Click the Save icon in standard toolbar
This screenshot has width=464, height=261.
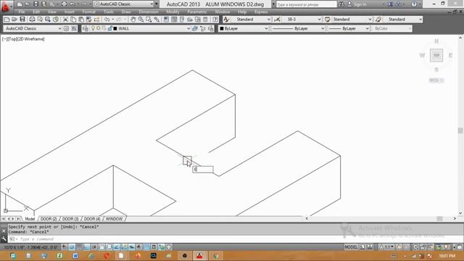click(22, 20)
